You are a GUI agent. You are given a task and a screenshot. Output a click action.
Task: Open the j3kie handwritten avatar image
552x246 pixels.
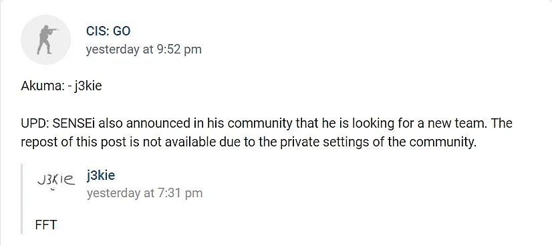click(x=56, y=181)
